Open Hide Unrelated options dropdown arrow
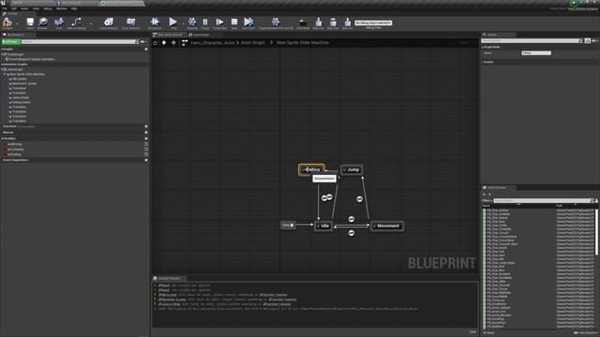 point(91,24)
